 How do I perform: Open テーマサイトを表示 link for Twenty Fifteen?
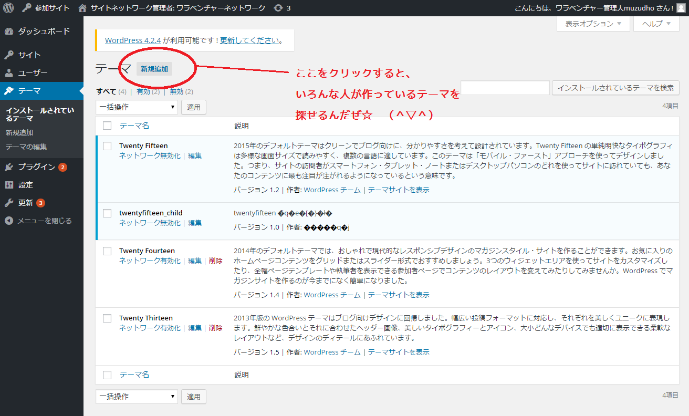399,190
